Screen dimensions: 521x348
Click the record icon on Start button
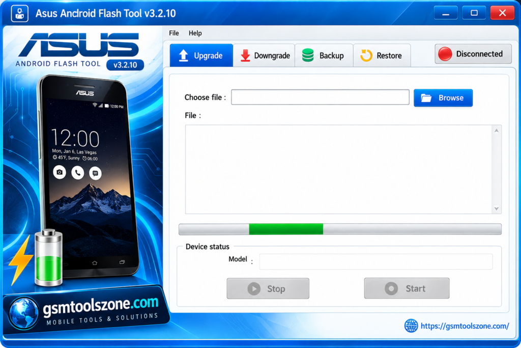tap(391, 288)
